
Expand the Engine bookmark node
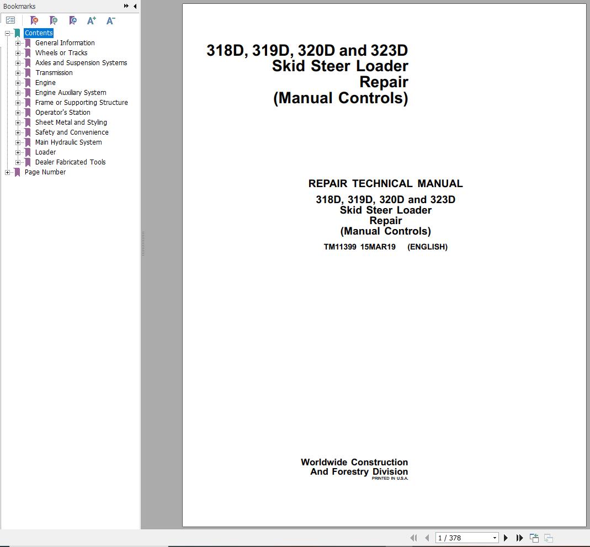point(18,83)
